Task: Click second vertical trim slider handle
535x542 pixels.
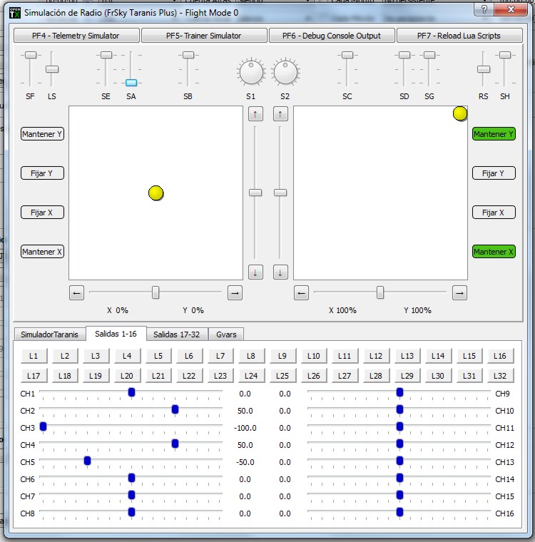Action: tap(280, 193)
